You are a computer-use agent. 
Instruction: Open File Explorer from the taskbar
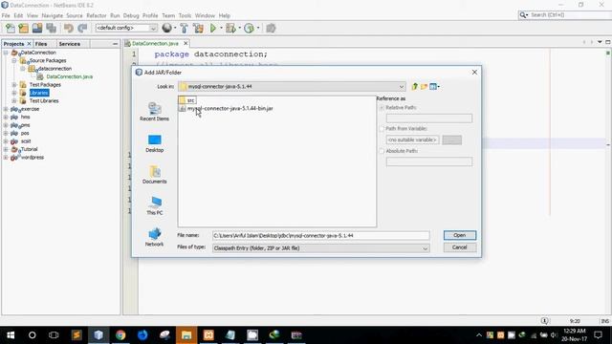click(x=186, y=335)
